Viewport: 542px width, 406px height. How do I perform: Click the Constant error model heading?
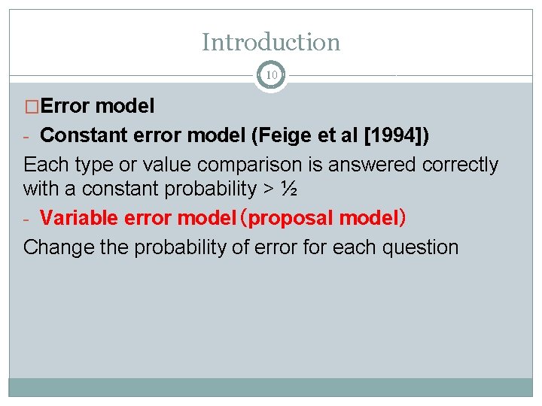pyautogui.click(x=143, y=135)
